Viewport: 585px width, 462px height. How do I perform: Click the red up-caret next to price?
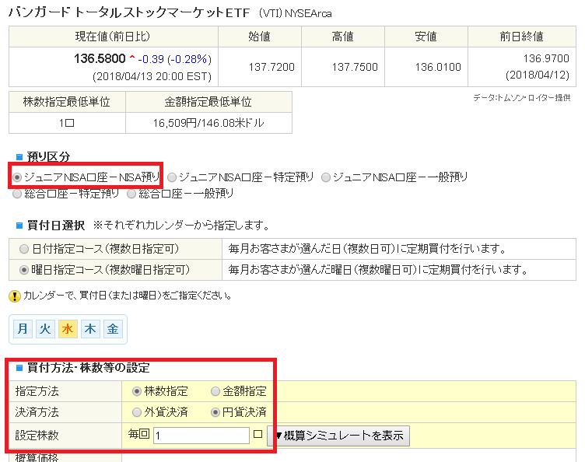point(131,58)
